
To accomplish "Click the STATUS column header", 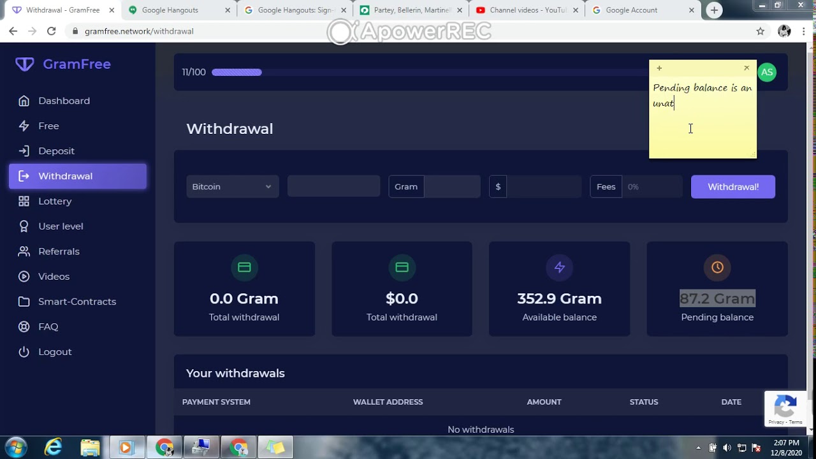I will click(644, 402).
